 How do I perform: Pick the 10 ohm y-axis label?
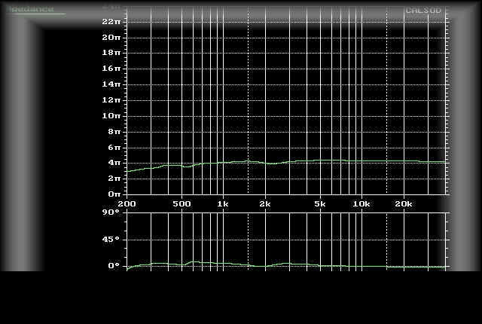tap(111, 116)
